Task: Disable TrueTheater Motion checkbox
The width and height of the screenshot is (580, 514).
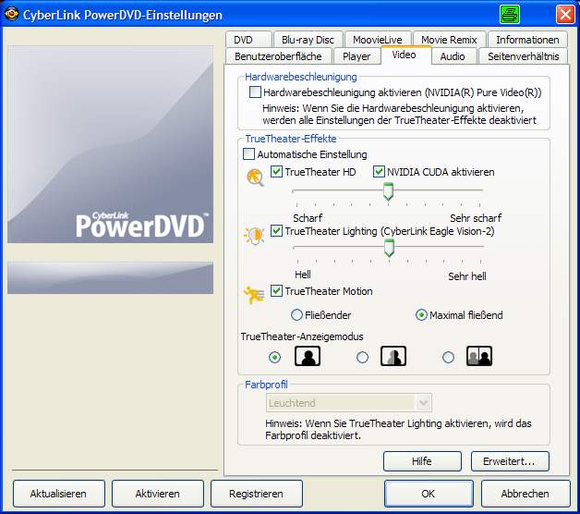Action: coord(276,290)
